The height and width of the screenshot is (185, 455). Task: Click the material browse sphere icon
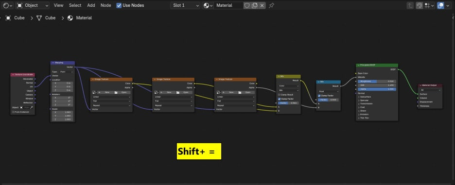click(x=208, y=5)
